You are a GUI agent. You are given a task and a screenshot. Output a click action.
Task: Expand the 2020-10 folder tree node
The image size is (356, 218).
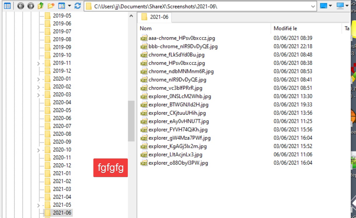(x=39, y=150)
